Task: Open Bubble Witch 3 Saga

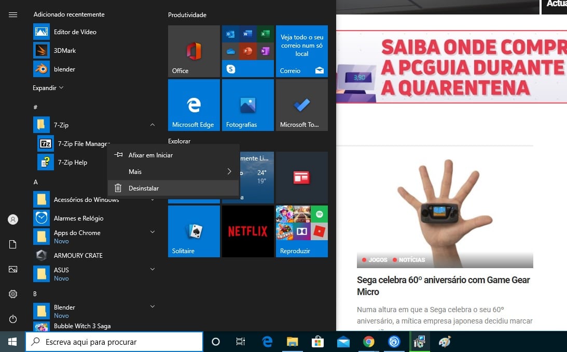Action: click(x=94, y=326)
